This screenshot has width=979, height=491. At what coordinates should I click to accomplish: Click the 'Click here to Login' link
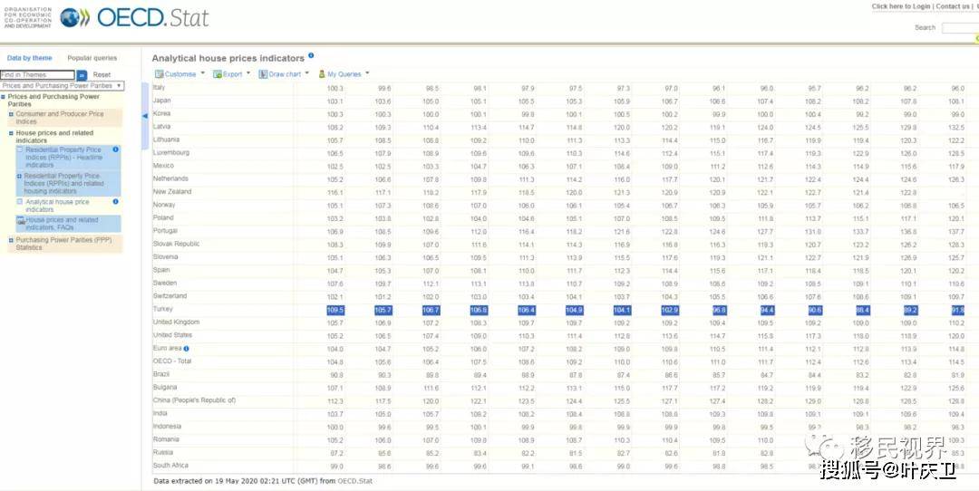[900, 6]
